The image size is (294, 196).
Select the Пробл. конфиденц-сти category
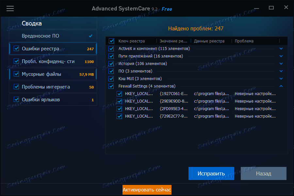click(53, 61)
